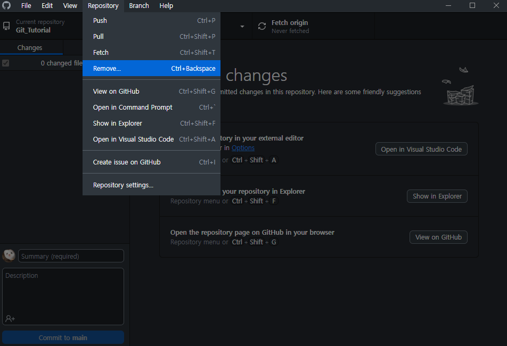The height and width of the screenshot is (346, 507).
Task: Click the Description text area
Action: click(63, 296)
